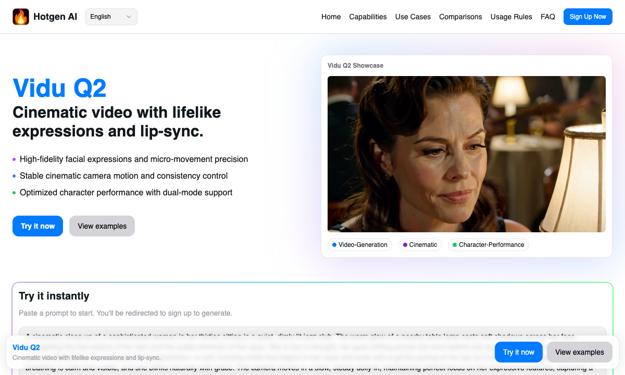Screen dimensions: 625x375
Task: Go to the Home menu item
Action: (331, 17)
